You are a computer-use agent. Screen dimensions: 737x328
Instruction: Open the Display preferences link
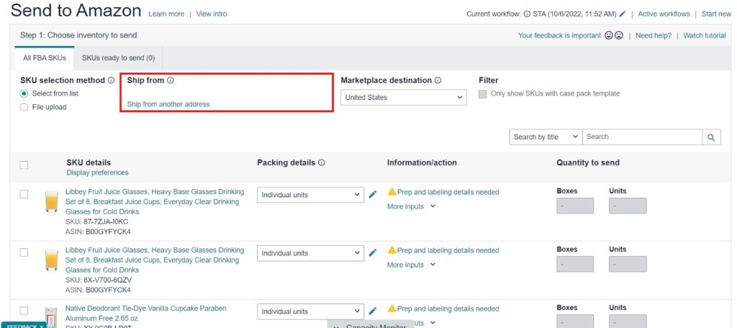pyautogui.click(x=97, y=173)
